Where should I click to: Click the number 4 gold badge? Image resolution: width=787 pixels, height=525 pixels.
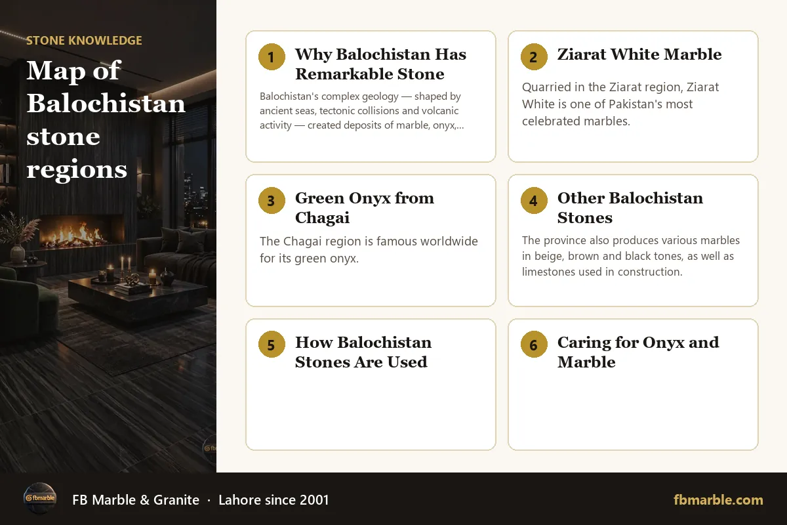tap(534, 201)
